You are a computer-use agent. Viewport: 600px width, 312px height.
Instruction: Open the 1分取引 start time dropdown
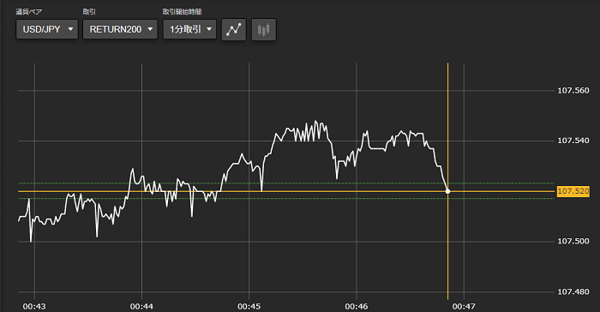coord(189,29)
